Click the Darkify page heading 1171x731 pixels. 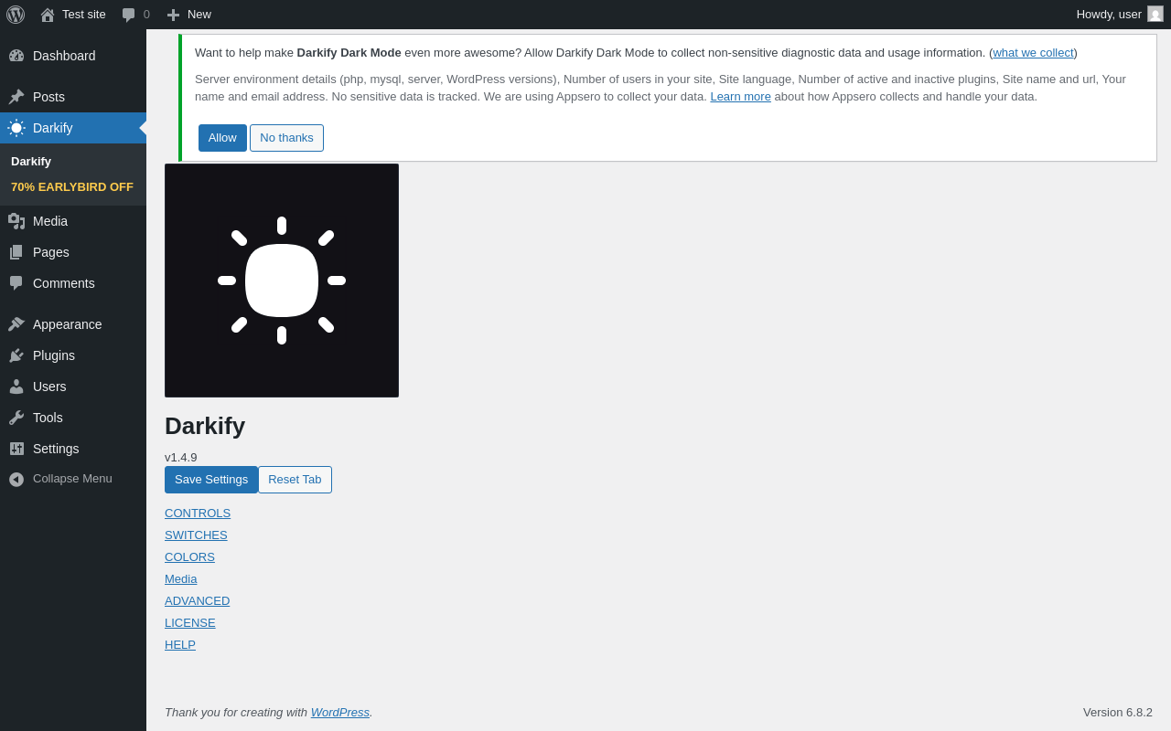click(x=205, y=426)
